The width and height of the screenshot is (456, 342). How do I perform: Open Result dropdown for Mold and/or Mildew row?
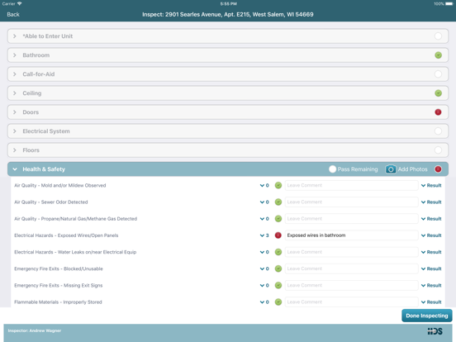tap(431, 185)
